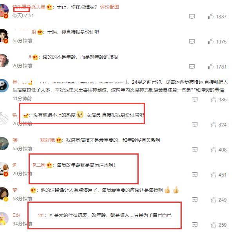Screen dimensions: 233x236
Task: Open the username ending in 肤好哦
Action: pyautogui.click(x=47, y=140)
